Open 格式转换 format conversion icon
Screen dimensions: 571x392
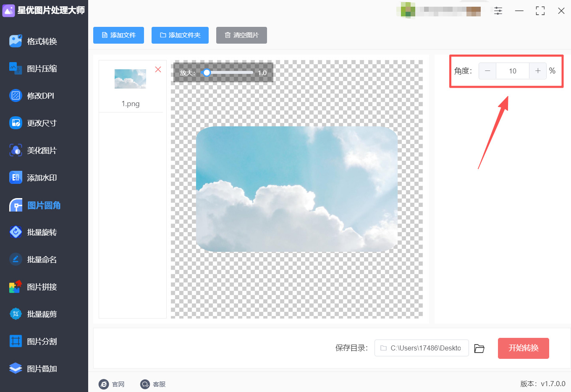tap(16, 41)
